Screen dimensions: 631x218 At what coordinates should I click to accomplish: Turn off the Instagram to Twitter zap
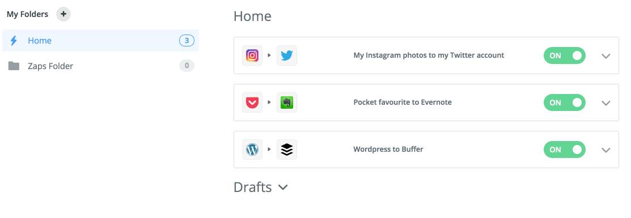tap(565, 55)
